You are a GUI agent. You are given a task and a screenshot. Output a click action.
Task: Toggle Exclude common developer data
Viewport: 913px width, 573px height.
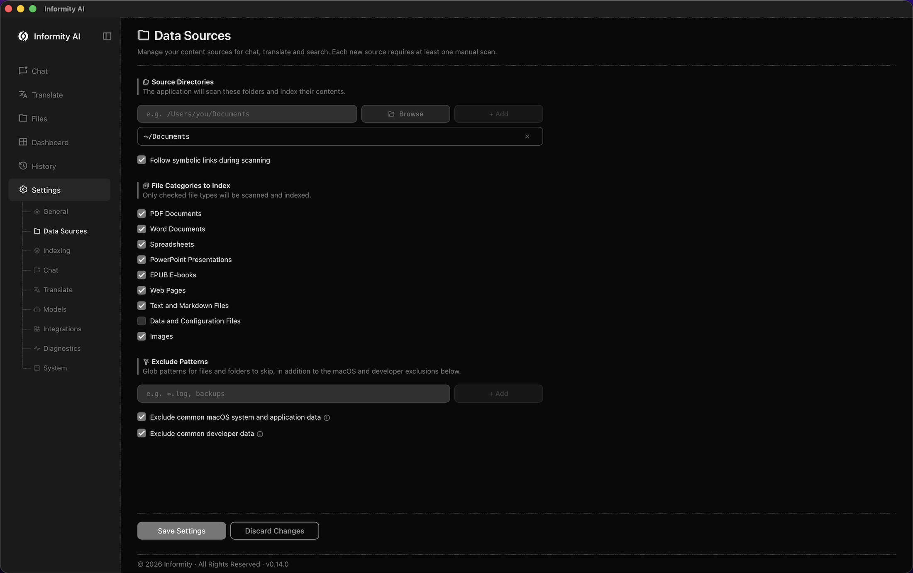142,433
